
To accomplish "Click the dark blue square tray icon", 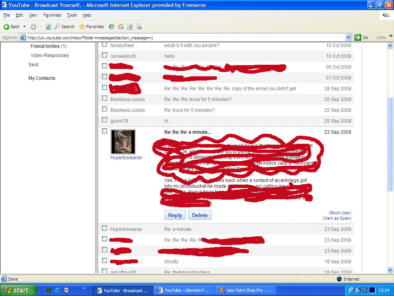I will 372,290.
